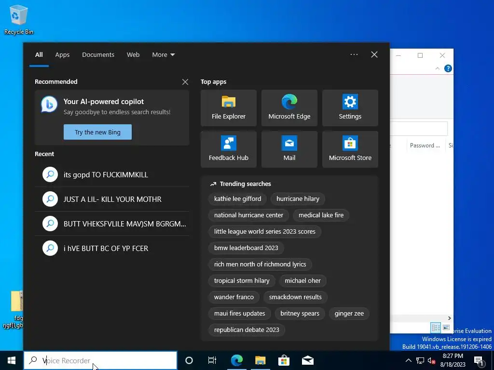Screen dimensions: 494x370
Task: Show hidden system tray icons
Action: click(x=408, y=360)
